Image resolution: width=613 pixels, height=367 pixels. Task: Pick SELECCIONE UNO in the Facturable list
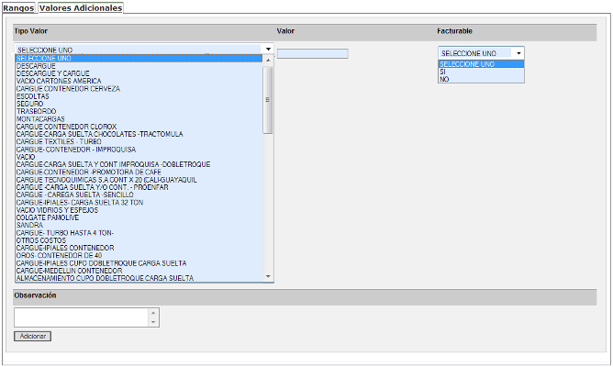click(467, 64)
